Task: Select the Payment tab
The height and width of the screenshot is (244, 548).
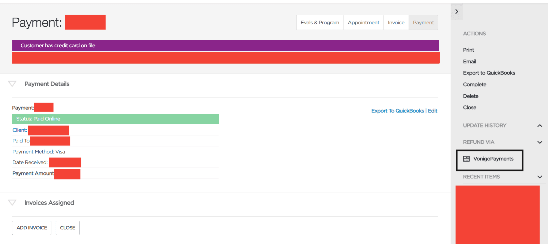Action: (x=424, y=23)
